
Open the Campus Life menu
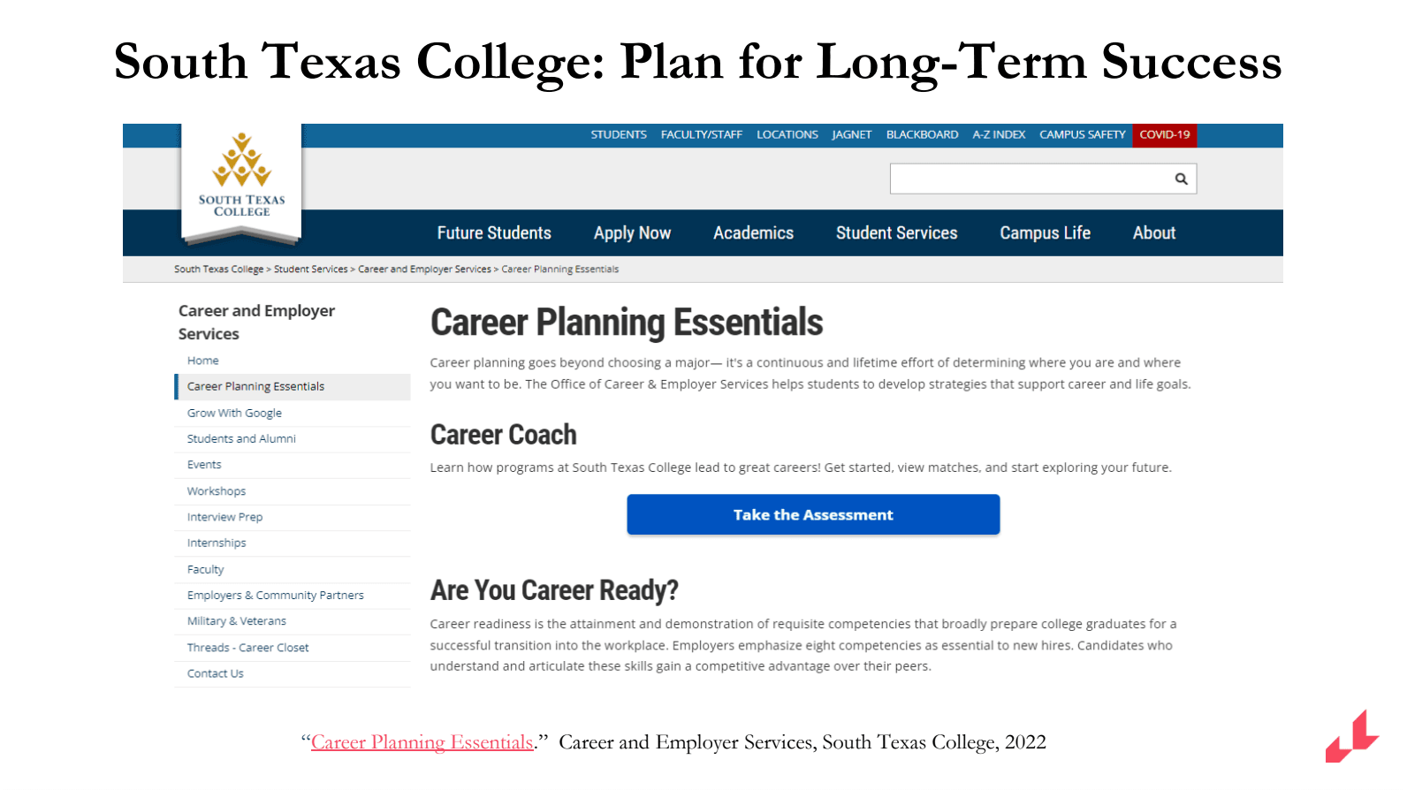1045,233
